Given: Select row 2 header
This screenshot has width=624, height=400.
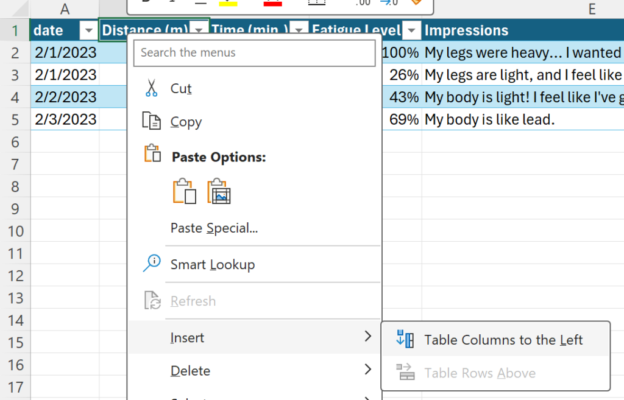Looking at the screenshot, I should coord(15,52).
